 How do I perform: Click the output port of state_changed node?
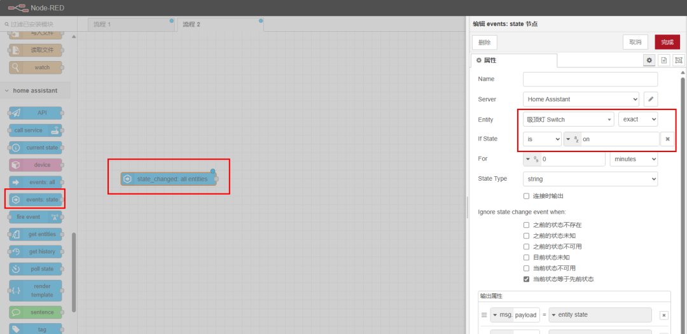click(x=216, y=179)
